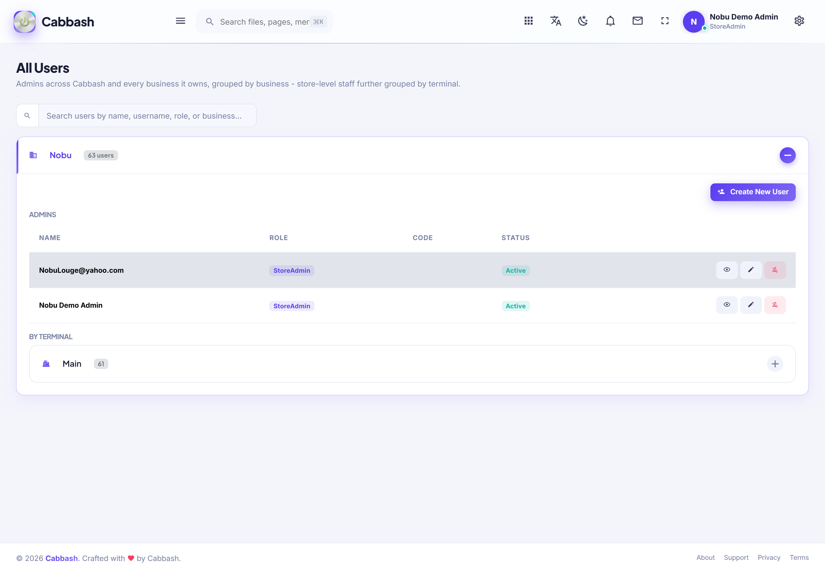
Task: Click the 63 users badge
Action: pyautogui.click(x=101, y=155)
